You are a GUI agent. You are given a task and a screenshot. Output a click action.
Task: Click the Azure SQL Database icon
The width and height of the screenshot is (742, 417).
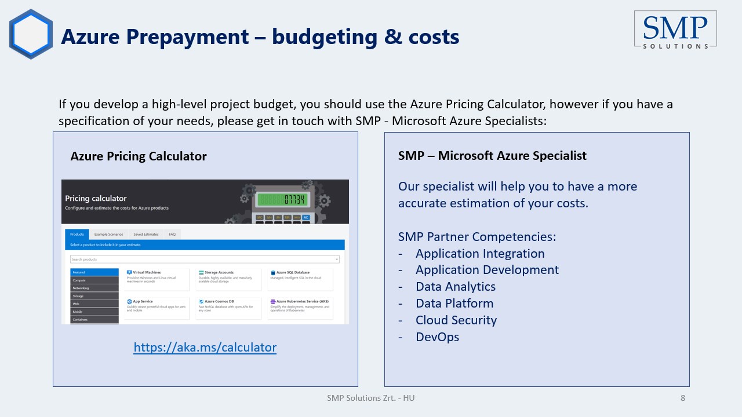(x=273, y=272)
